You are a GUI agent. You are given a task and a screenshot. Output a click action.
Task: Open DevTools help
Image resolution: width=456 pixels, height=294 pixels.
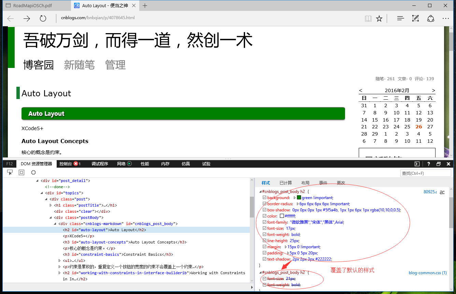[428, 164]
